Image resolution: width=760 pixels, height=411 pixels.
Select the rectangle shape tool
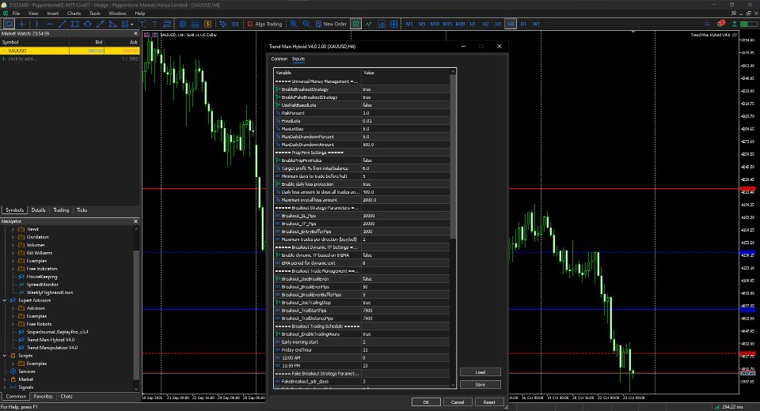pos(74,24)
